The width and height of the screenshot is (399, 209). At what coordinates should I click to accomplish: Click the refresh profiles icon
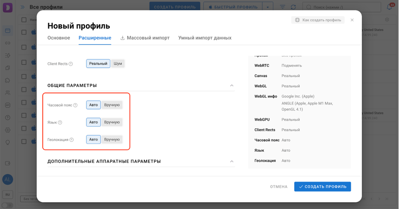click(294, 7)
